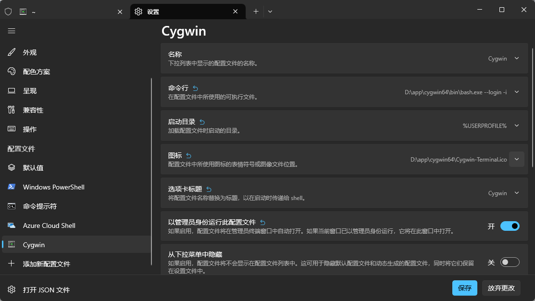Click the settings page vertical scrollbar
Image resolution: width=535 pixels, height=301 pixels.
click(x=532, y=108)
